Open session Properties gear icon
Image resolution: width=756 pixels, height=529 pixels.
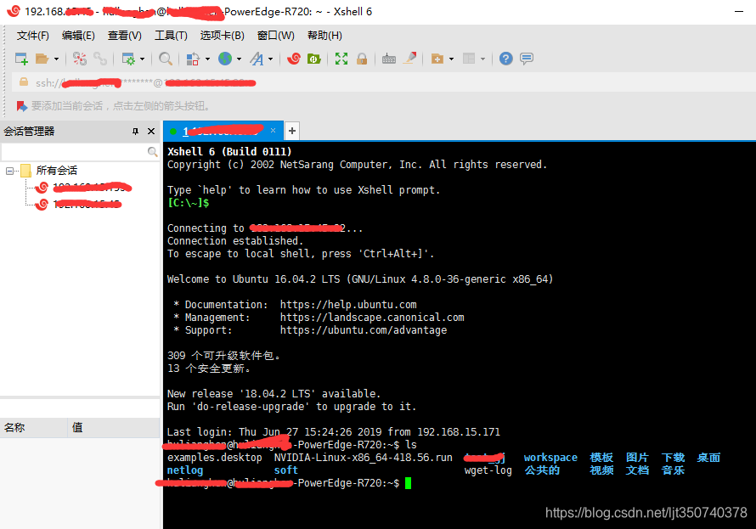tap(128, 59)
